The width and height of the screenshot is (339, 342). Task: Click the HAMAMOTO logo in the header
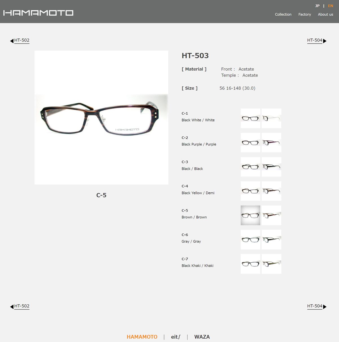[38, 13]
